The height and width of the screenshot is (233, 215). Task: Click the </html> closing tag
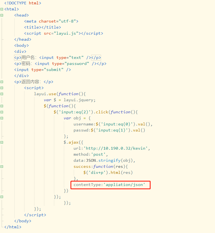[13, 227]
